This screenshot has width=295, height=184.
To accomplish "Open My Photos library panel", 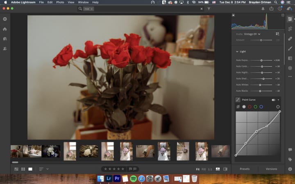I will 5,39.
